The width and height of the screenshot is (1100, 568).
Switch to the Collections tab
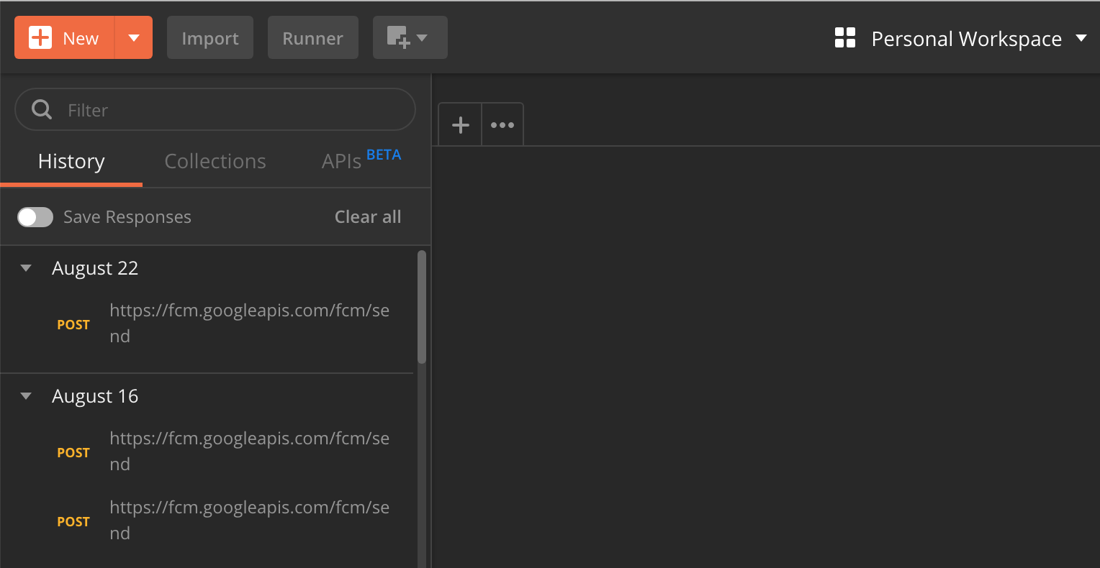click(x=215, y=161)
